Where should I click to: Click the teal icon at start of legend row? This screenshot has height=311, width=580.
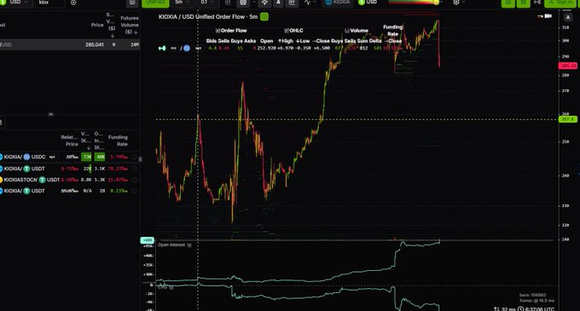[162, 48]
